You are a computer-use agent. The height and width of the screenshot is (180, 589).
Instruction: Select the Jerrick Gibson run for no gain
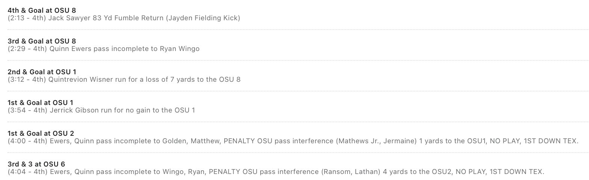122,110
